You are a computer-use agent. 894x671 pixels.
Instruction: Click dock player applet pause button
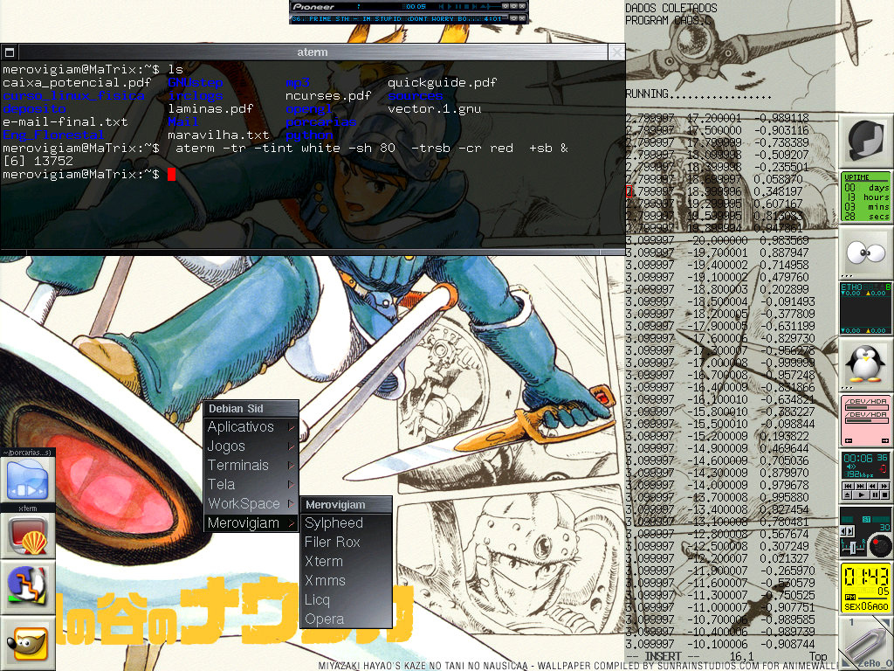point(875,495)
